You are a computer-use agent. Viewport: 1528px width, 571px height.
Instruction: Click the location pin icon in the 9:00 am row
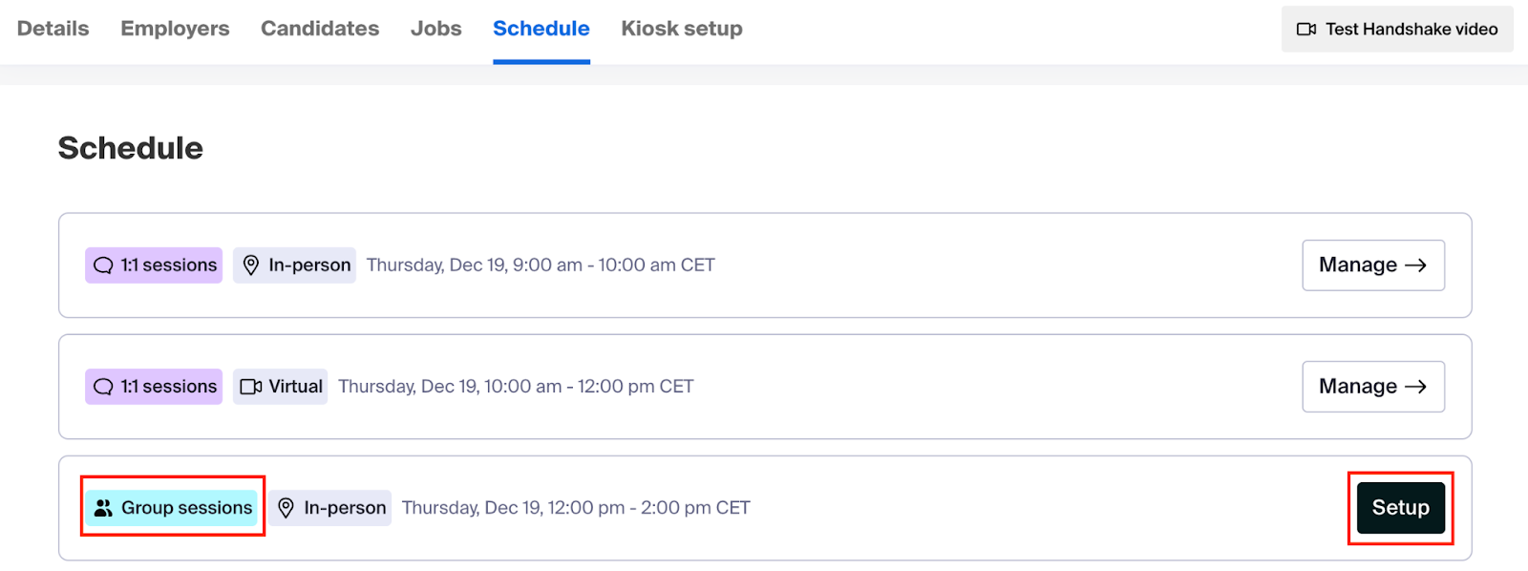(251, 265)
